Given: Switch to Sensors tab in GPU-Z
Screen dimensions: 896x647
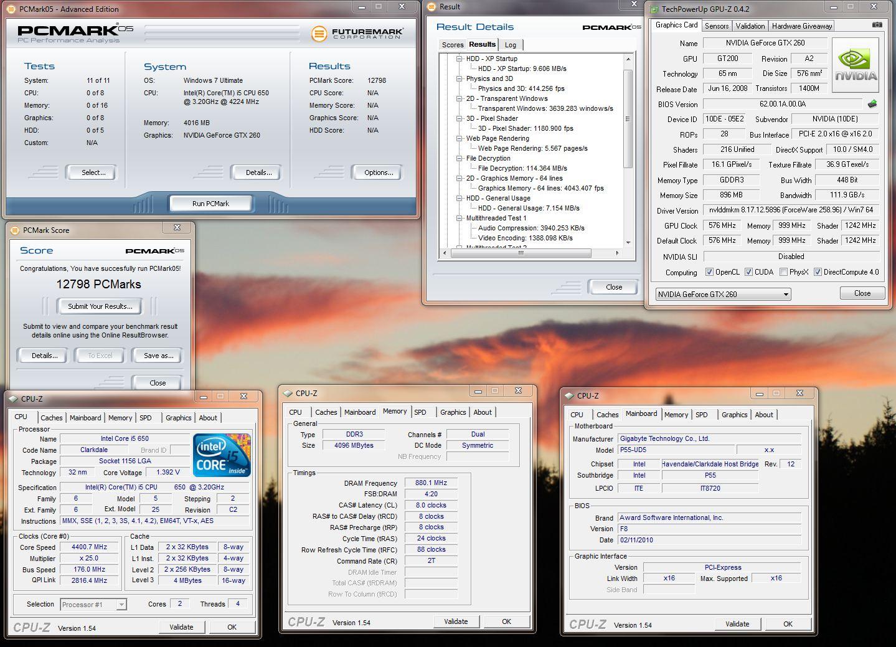Looking at the screenshot, I should 717,26.
